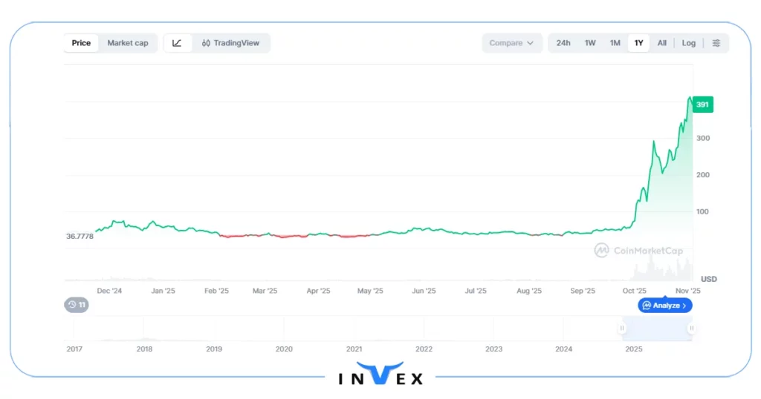Show the All time range
The width and height of the screenshot is (761, 399).
pos(661,43)
